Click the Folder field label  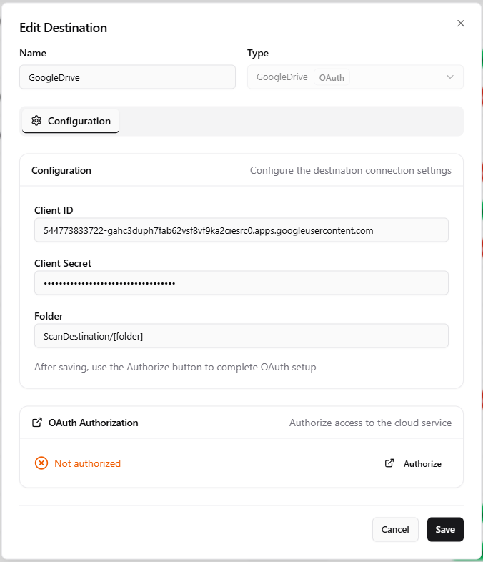pyautogui.click(x=49, y=316)
